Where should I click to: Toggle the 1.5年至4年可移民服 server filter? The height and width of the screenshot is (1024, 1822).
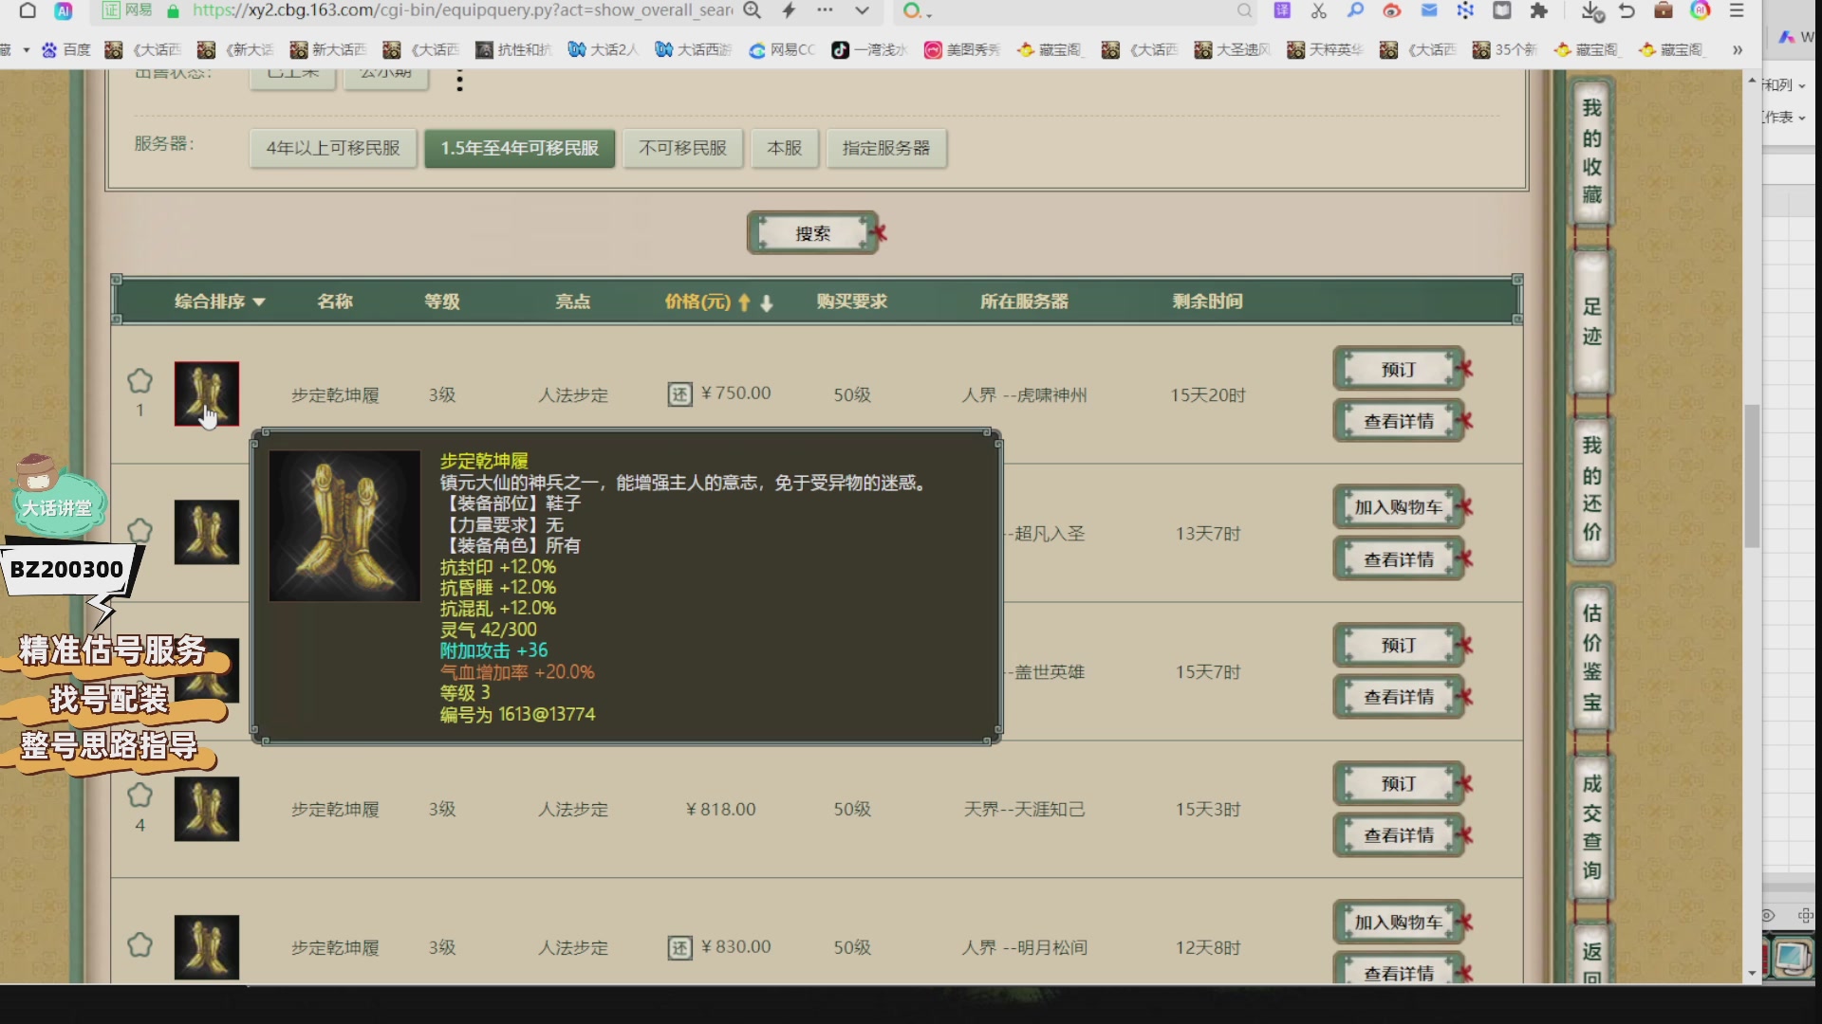(x=520, y=148)
